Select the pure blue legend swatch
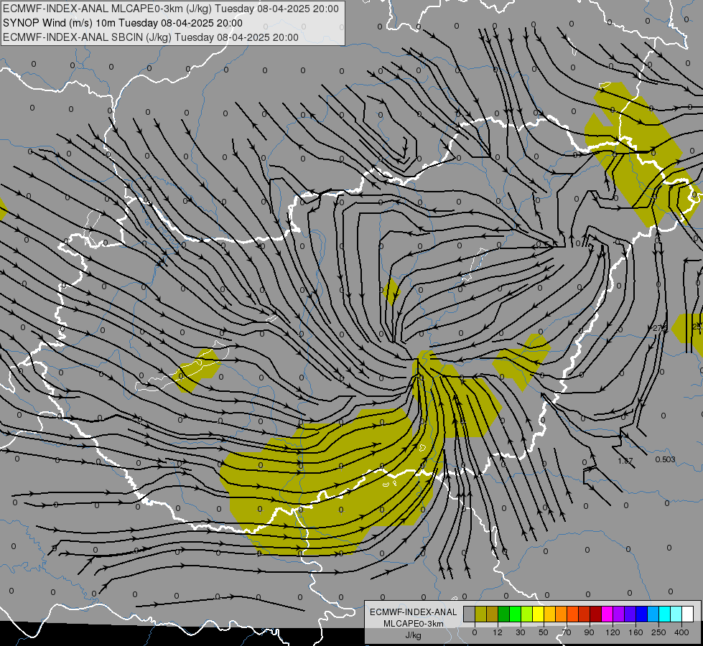 pos(642,614)
